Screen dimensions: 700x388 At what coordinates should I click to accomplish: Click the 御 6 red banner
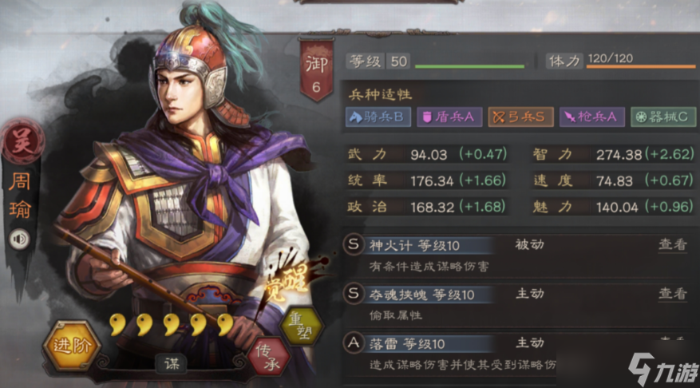pyautogui.click(x=316, y=70)
